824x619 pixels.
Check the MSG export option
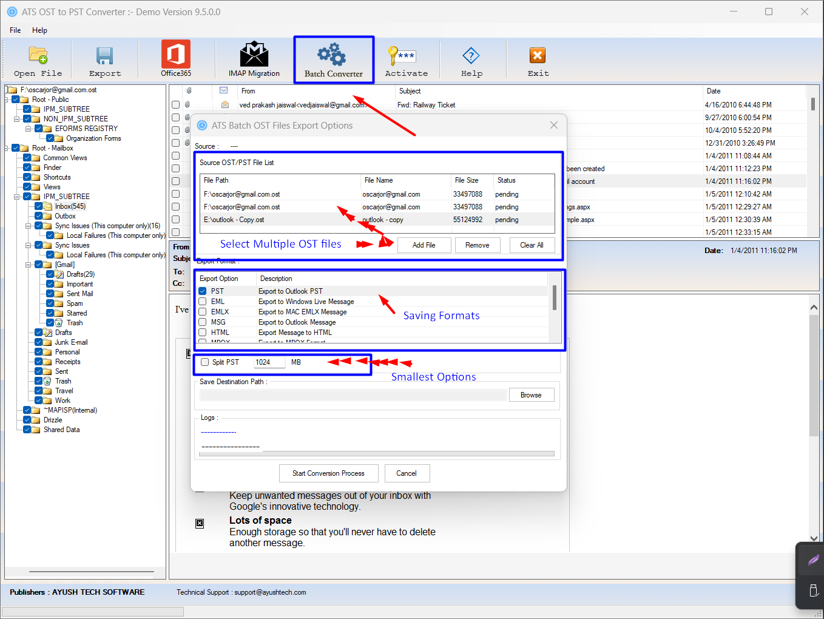point(203,322)
